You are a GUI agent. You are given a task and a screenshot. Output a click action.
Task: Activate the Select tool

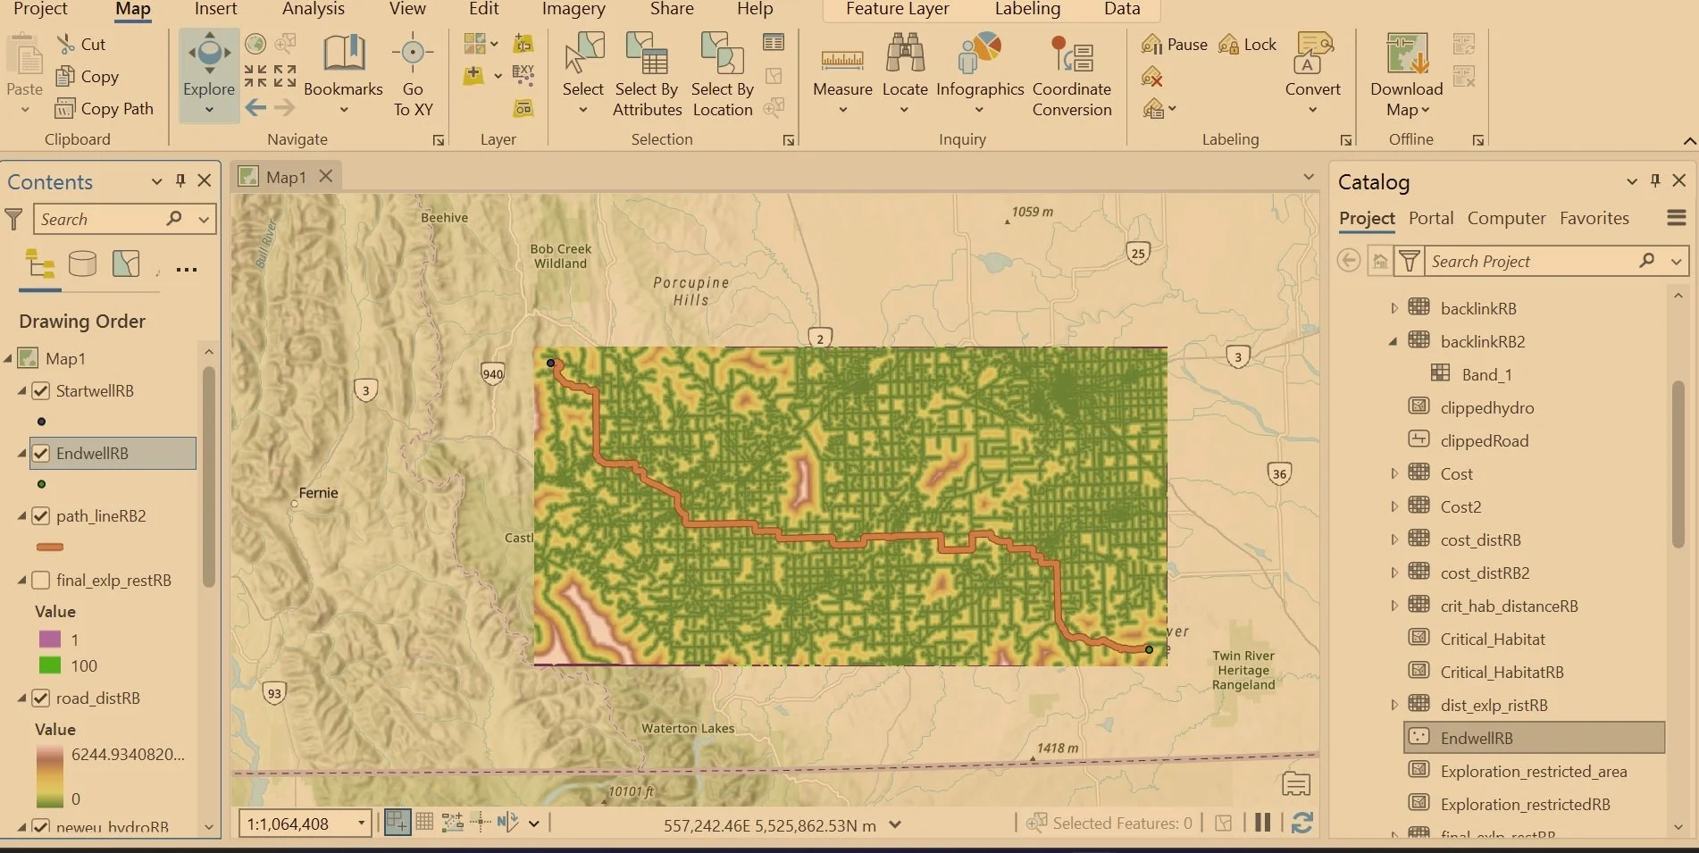coord(583,75)
